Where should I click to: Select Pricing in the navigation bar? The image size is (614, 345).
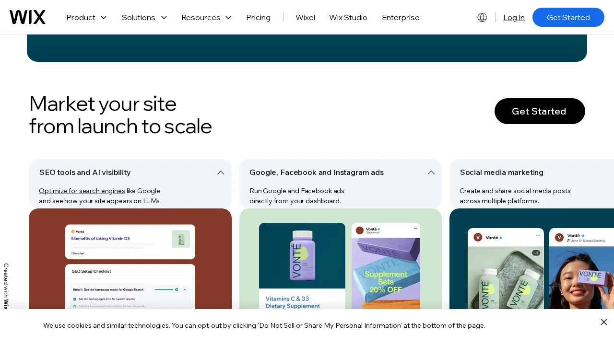(x=258, y=17)
